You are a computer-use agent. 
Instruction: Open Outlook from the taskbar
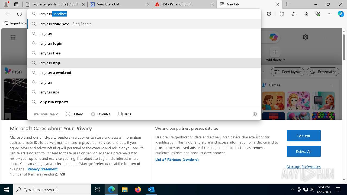[151, 190]
